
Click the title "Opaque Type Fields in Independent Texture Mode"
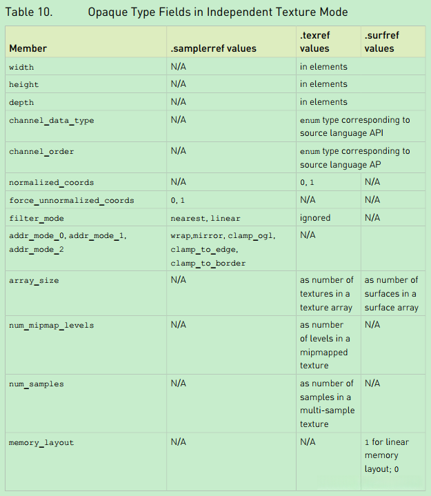(x=218, y=12)
